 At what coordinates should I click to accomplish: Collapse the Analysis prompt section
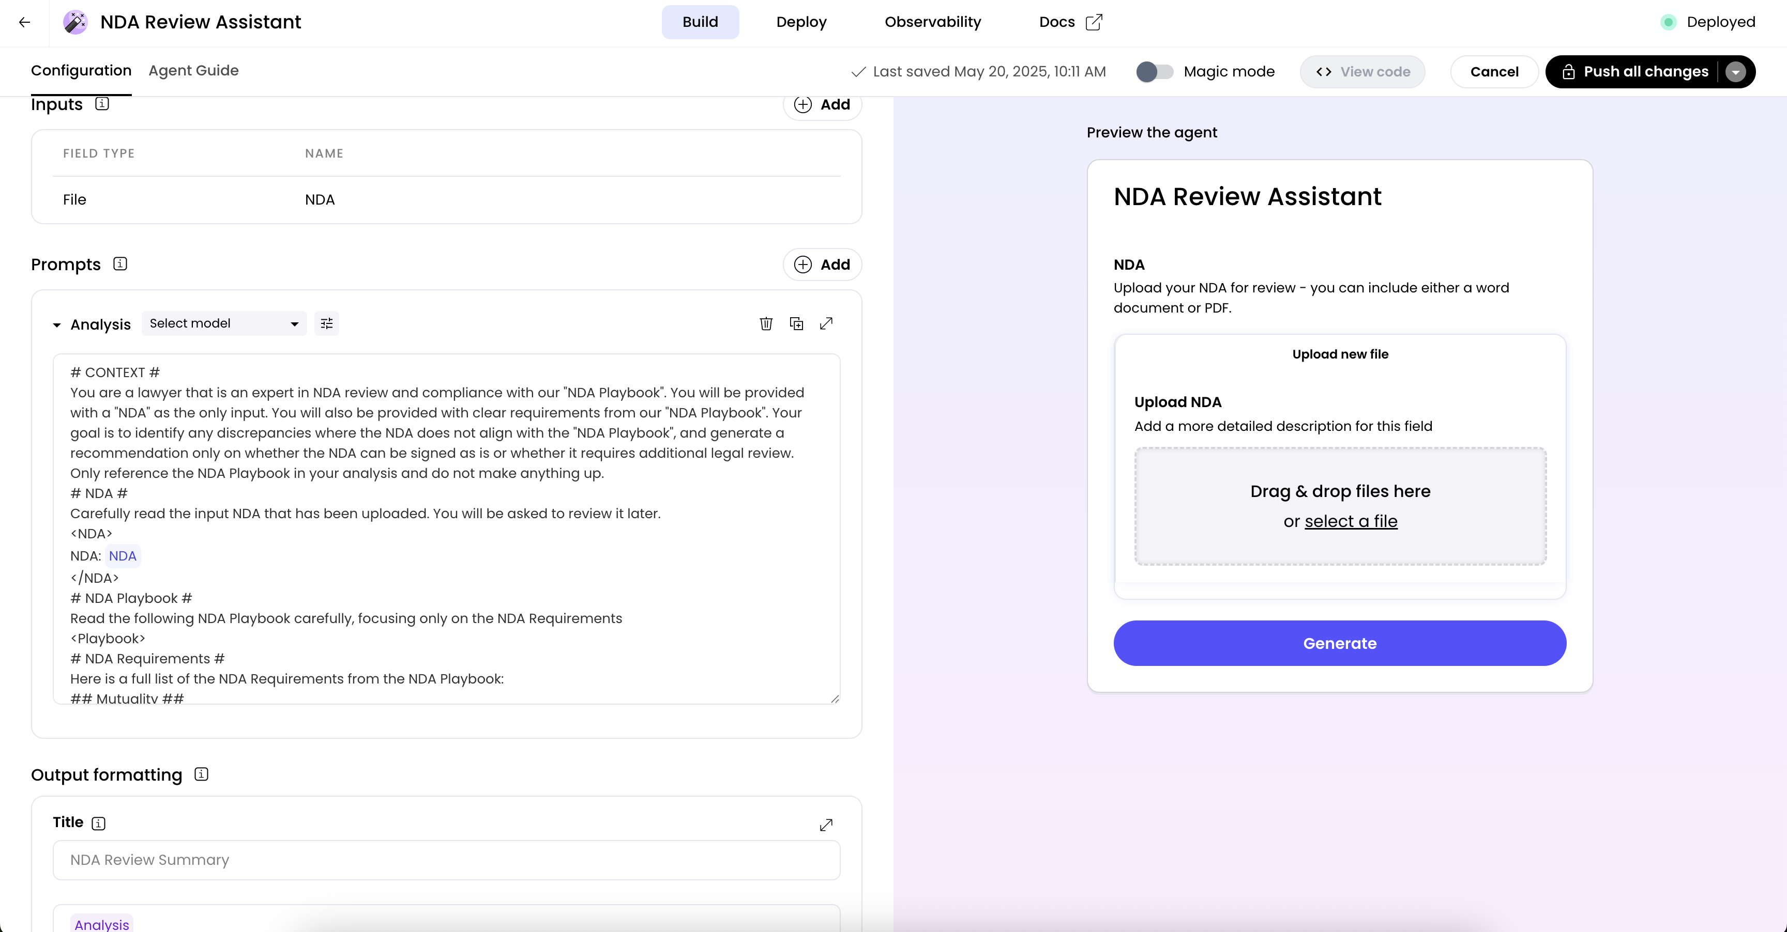(57, 325)
